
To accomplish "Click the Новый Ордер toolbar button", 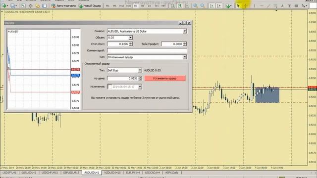I will point(90,6).
